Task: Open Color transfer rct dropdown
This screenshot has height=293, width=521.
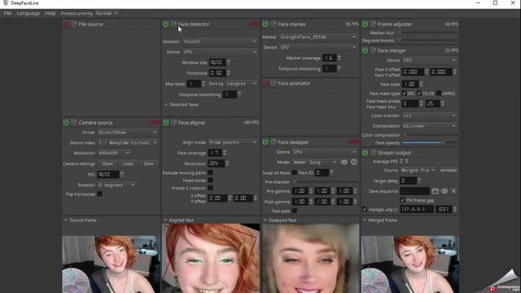Action: click(x=429, y=116)
